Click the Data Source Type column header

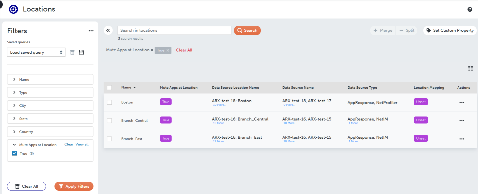[362, 88]
